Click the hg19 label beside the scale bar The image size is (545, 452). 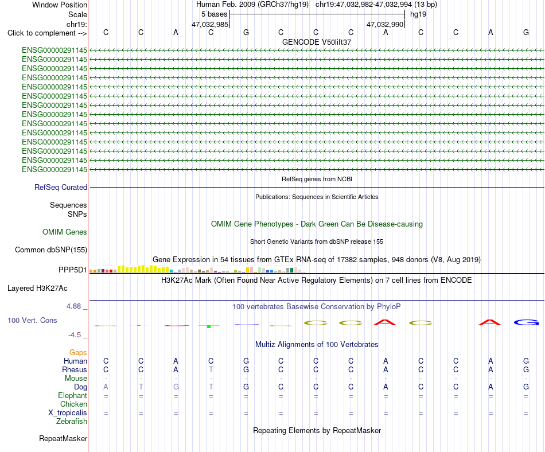(x=418, y=14)
